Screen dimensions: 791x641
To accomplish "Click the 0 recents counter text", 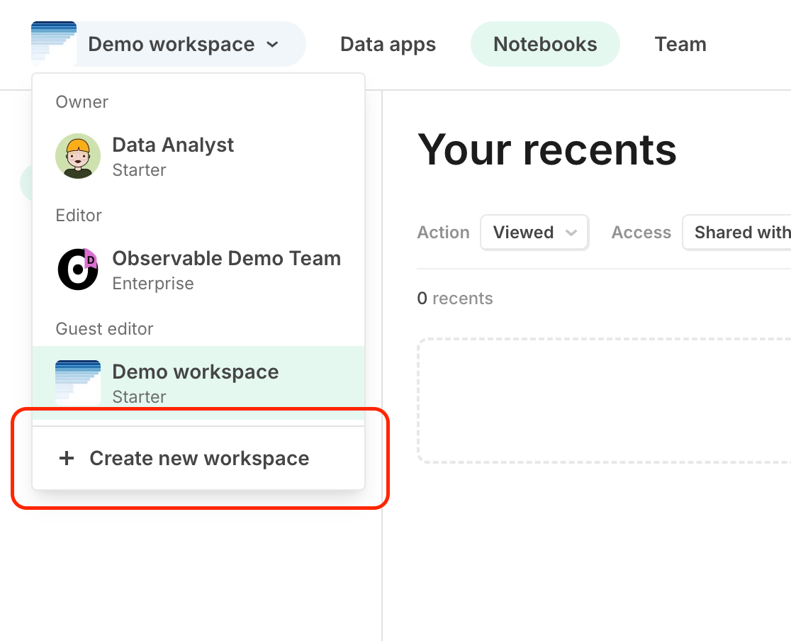I will (x=454, y=299).
